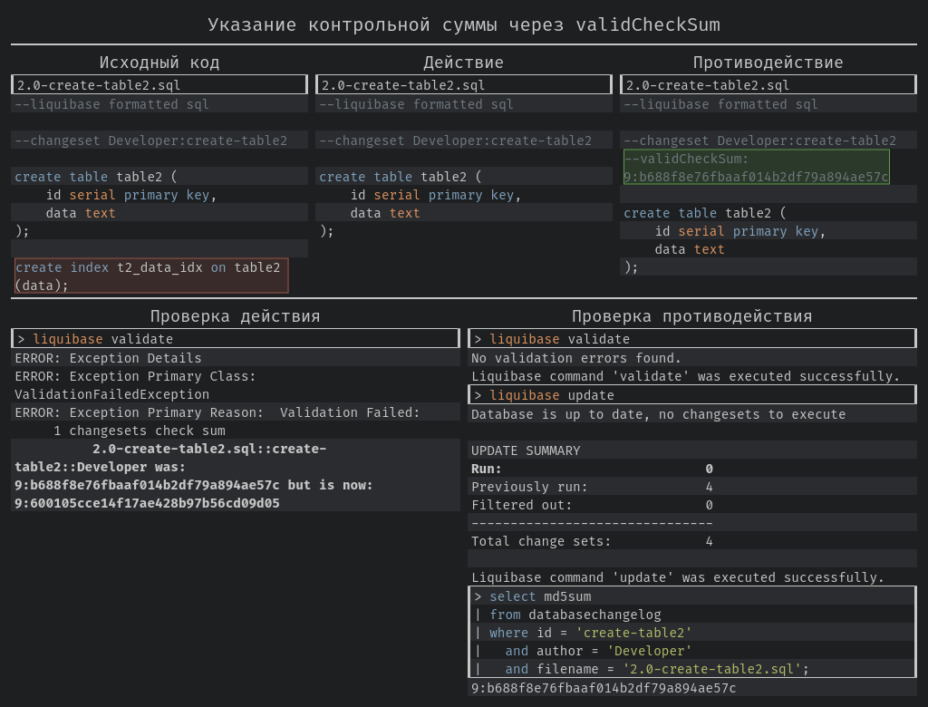The image size is (928, 707).
Task: Click the green-highlighted '--validCheckSum:' block
Action: [x=757, y=167]
